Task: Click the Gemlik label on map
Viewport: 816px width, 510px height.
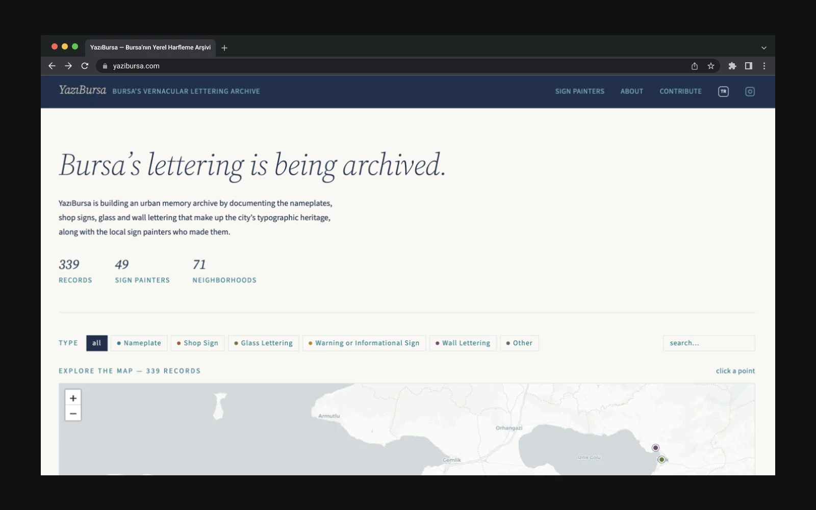Action: click(451, 460)
